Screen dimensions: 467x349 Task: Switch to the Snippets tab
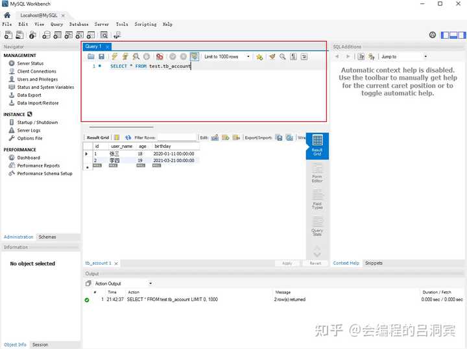click(x=374, y=263)
